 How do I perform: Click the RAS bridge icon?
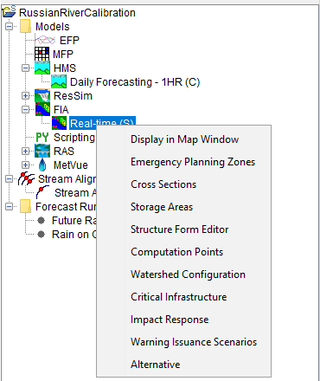click(42, 151)
